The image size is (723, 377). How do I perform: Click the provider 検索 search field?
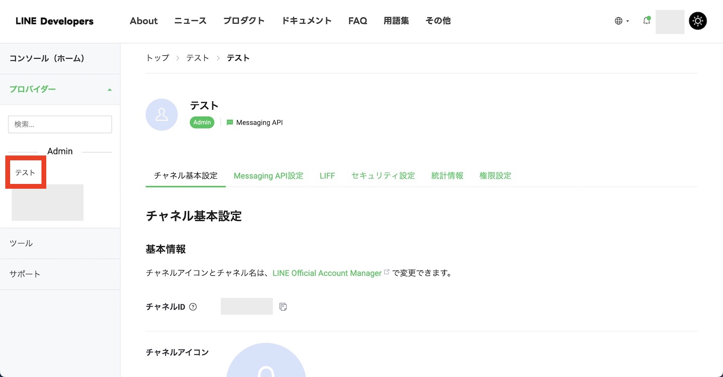coord(60,124)
